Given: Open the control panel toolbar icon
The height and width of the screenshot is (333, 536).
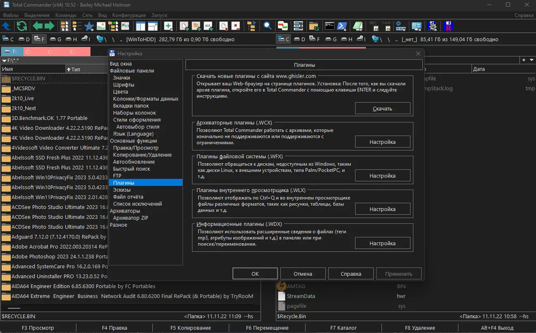Looking at the screenshot, I should [x=417, y=26].
